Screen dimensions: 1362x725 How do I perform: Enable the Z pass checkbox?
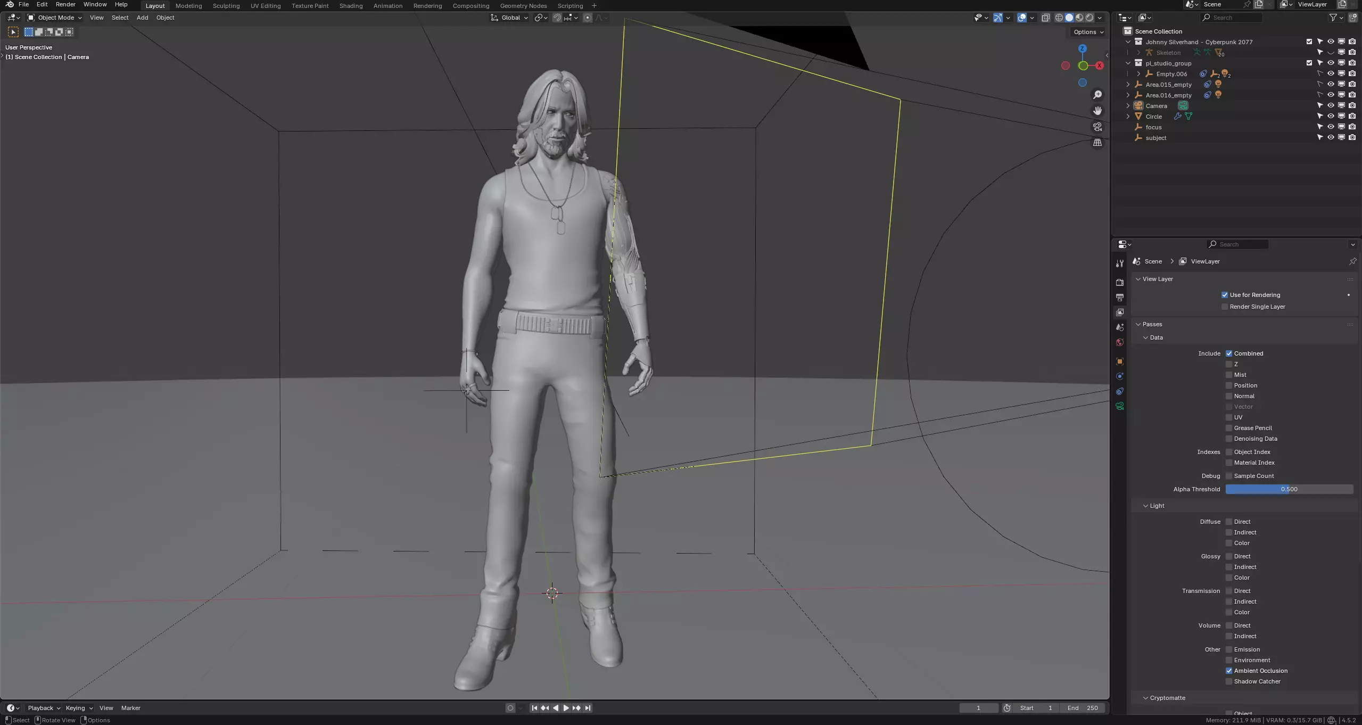1229,364
